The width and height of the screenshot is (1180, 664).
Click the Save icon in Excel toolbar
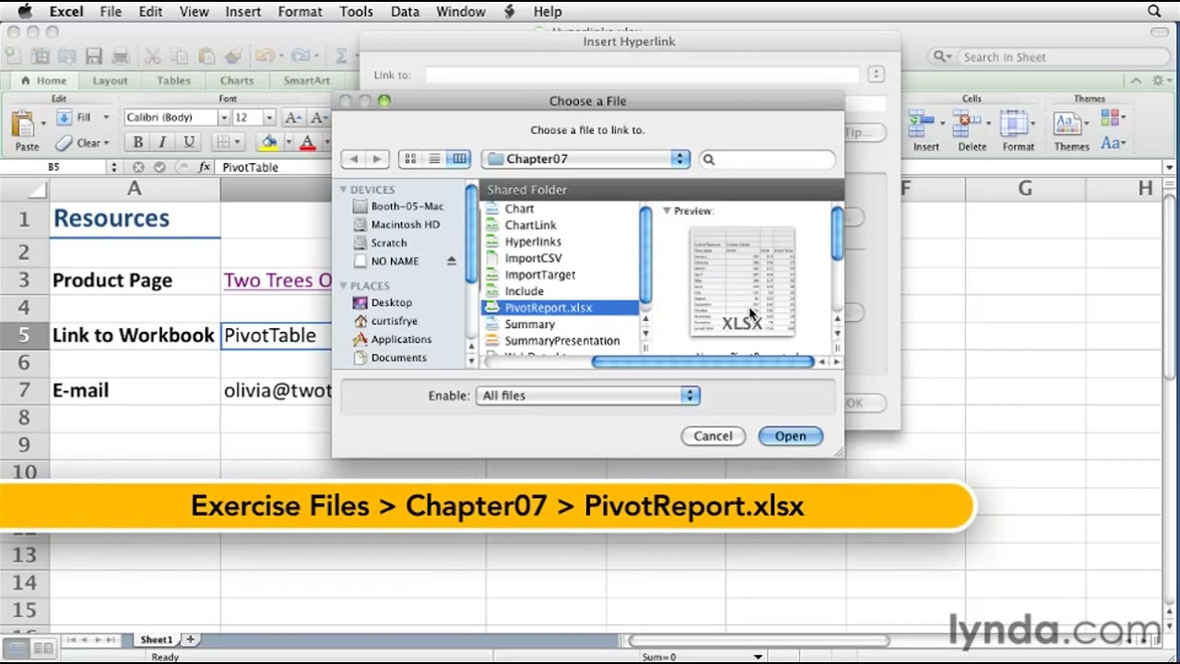93,56
